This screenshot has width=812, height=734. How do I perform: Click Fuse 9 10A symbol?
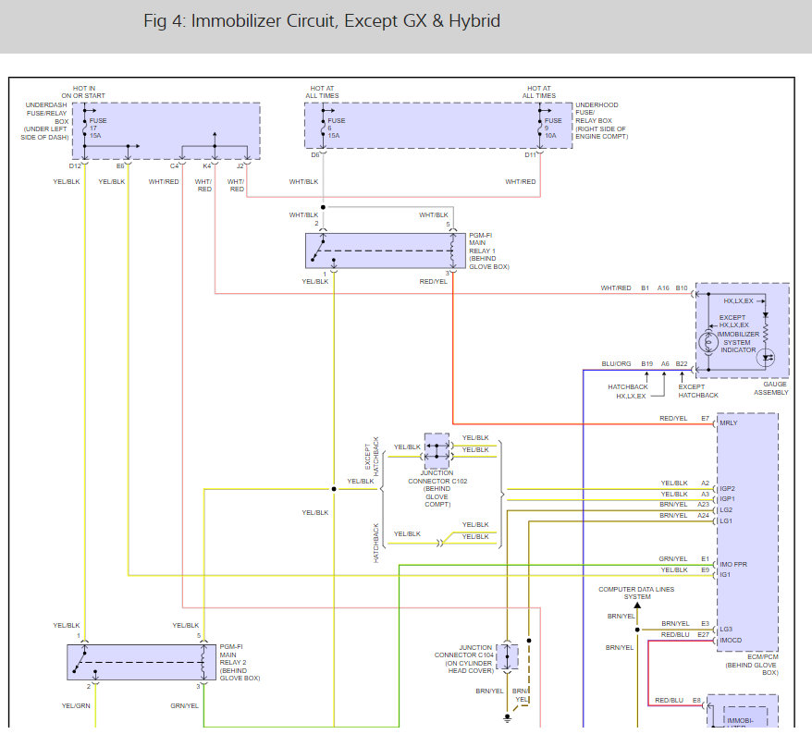click(540, 127)
